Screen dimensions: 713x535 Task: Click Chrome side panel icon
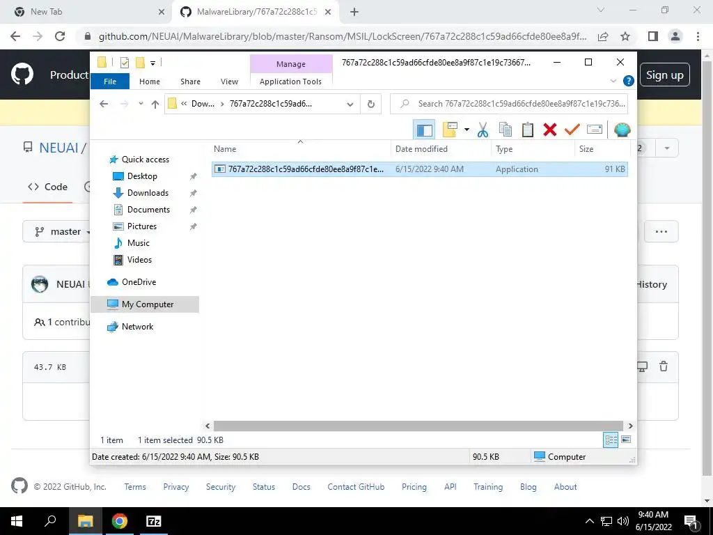click(653, 36)
